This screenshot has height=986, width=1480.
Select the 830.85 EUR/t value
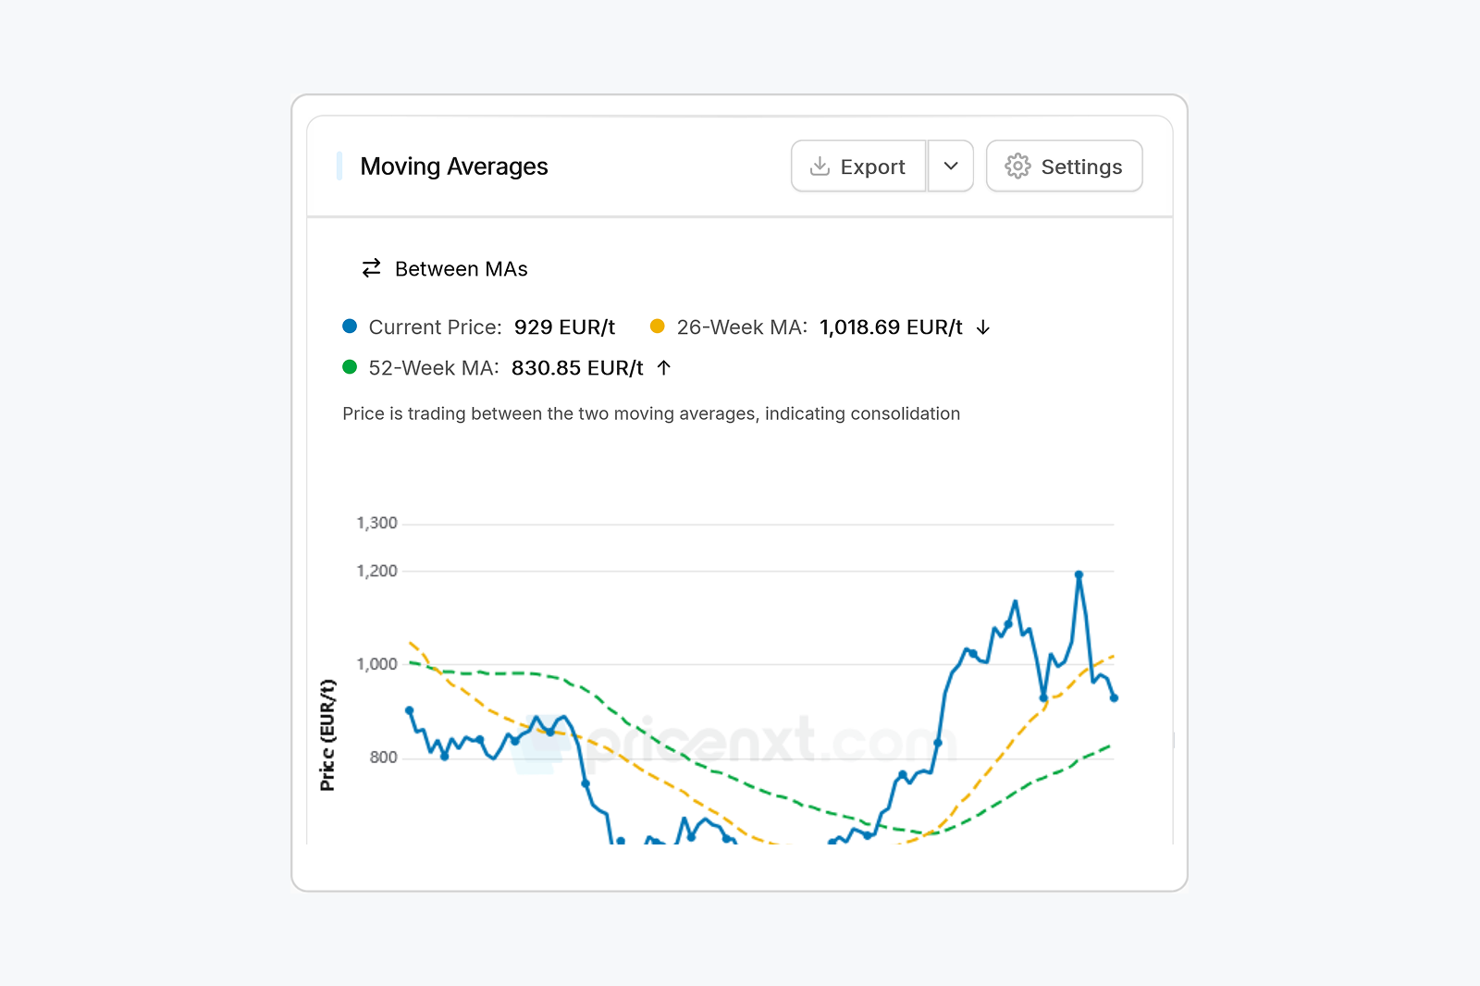[577, 368]
